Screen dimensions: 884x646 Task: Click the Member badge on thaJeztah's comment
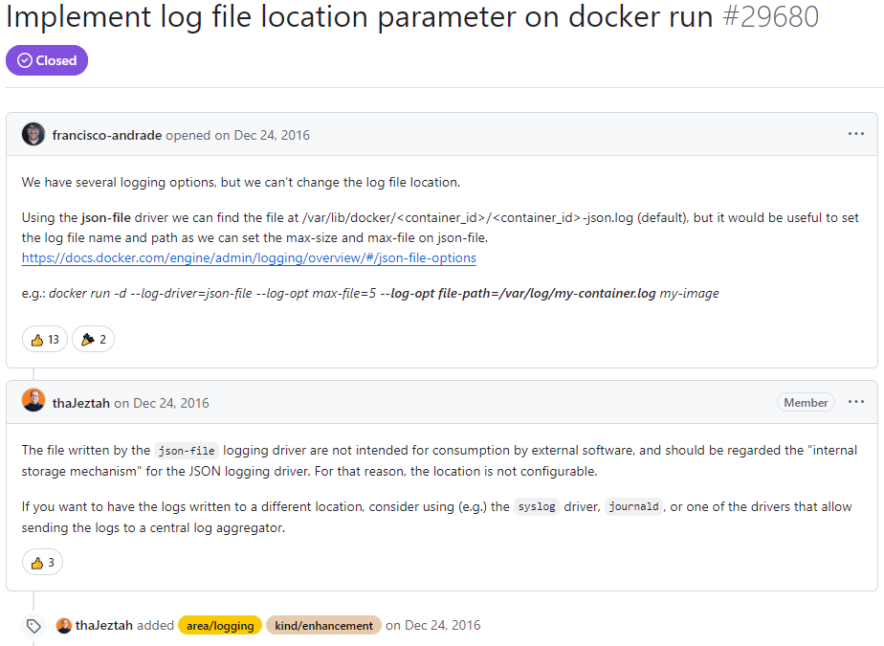pyautogui.click(x=806, y=402)
